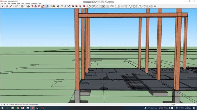Open the View menu
Viewport: 197px width, 110px height.
pos(9,3)
